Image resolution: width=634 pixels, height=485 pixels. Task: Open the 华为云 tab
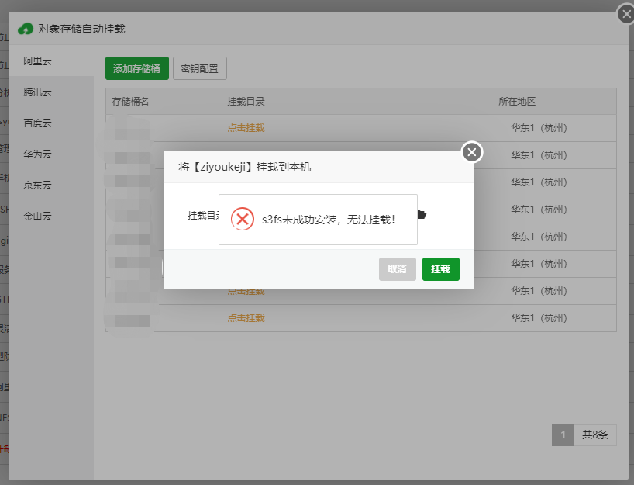pos(51,154)
